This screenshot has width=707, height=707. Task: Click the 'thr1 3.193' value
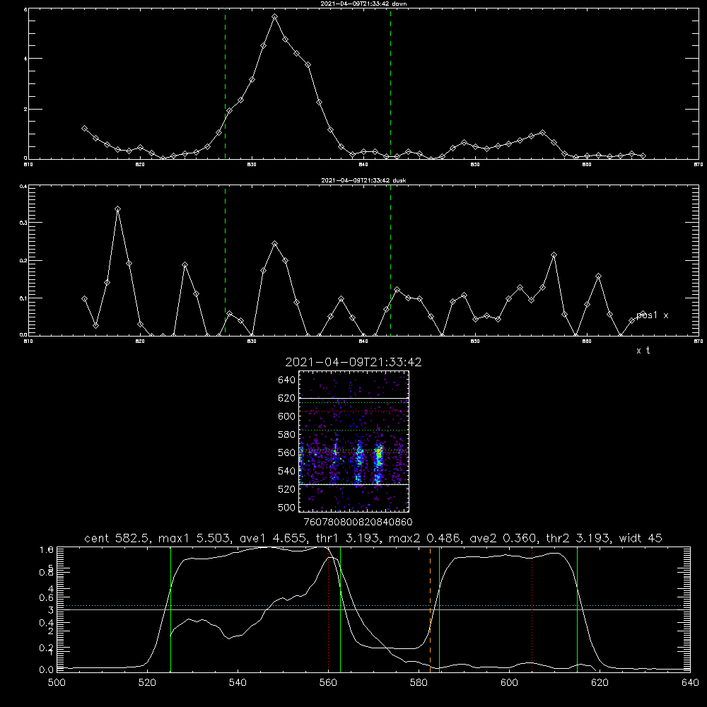pos(347,538)
